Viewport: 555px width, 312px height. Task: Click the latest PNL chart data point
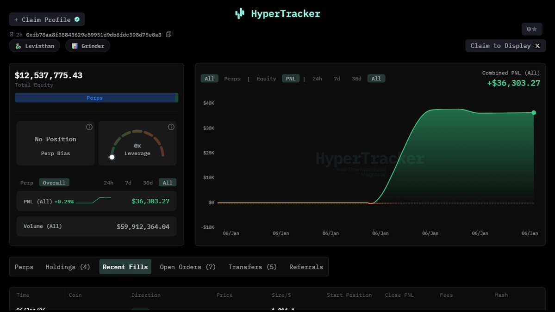(534, 113)
